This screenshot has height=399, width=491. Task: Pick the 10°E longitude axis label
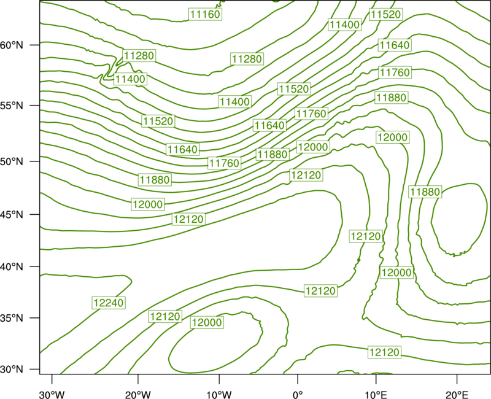[376, 395]
